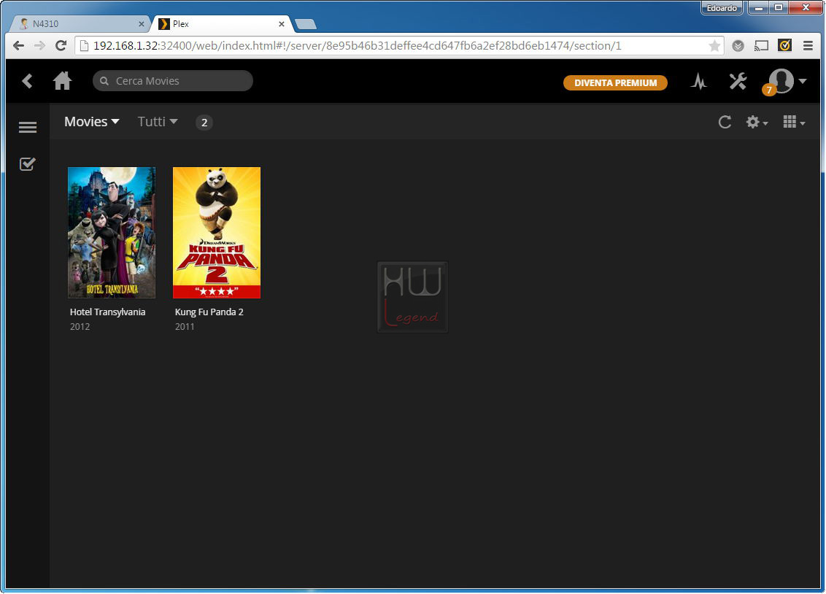Click the Edoardo profile button
The width and height of the screenshot is (826, 594).
click(722, 8)
